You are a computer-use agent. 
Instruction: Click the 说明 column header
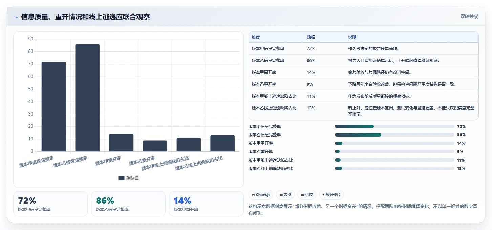(x=352, y=37)
